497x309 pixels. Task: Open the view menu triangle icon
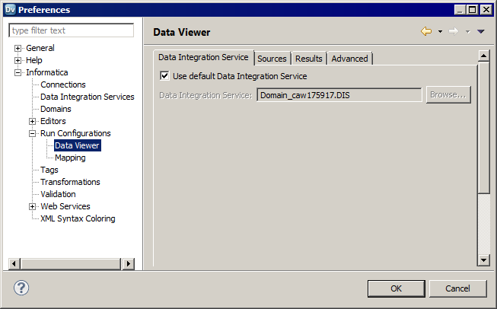click(x=480, y=32)
